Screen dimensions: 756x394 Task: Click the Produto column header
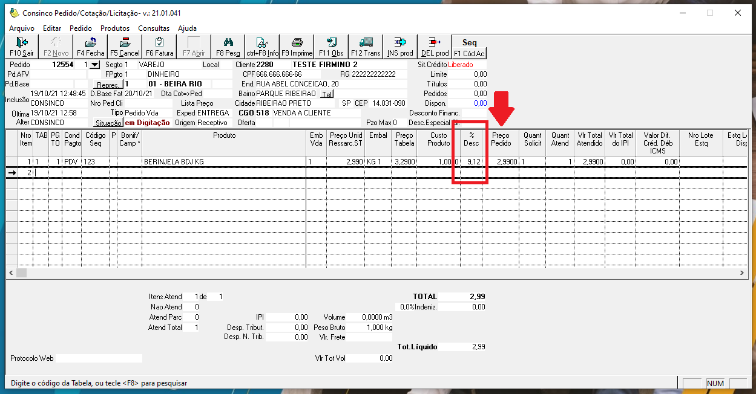[x=224, y=143]
